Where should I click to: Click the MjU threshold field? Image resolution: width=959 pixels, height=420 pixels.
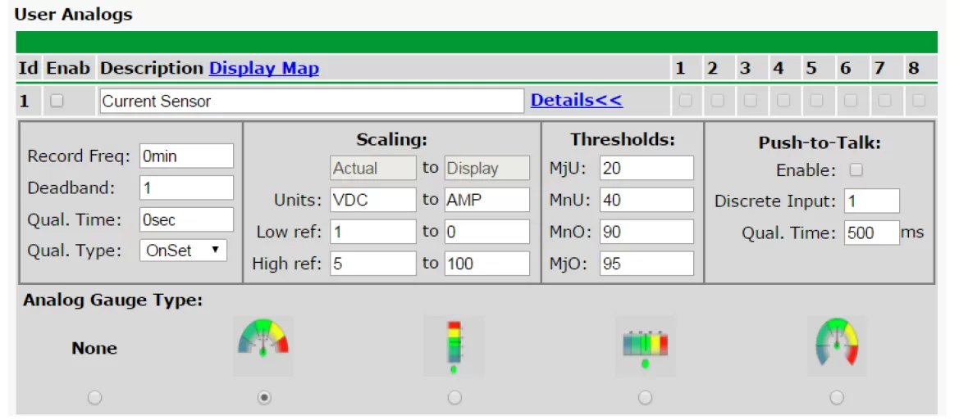646,169
